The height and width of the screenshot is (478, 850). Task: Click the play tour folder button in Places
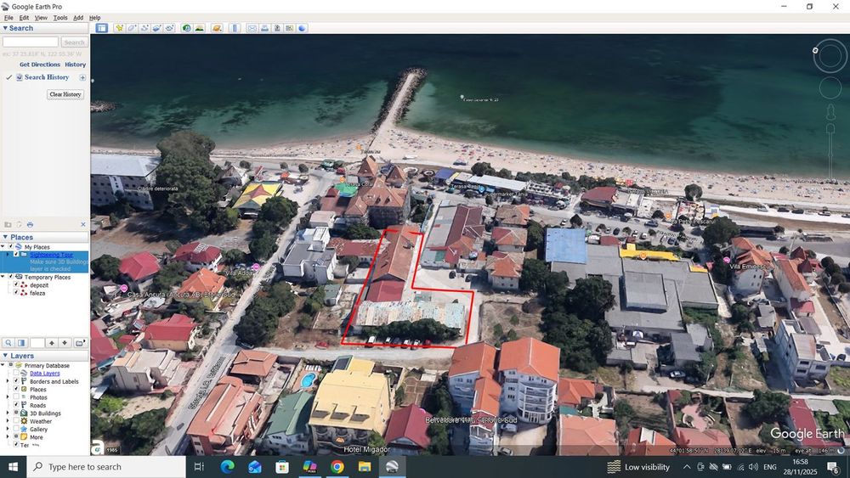80,343
